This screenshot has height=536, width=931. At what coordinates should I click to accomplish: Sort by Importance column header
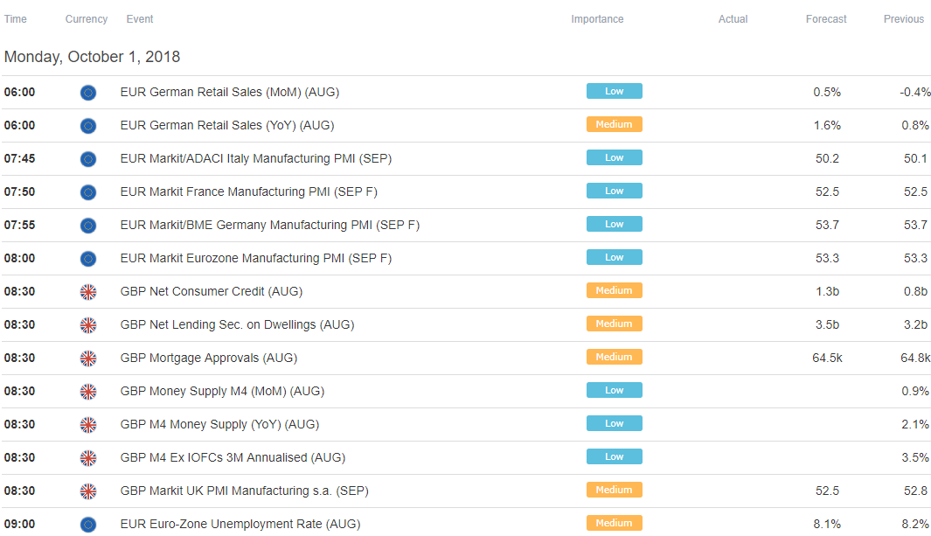(597, 19)
